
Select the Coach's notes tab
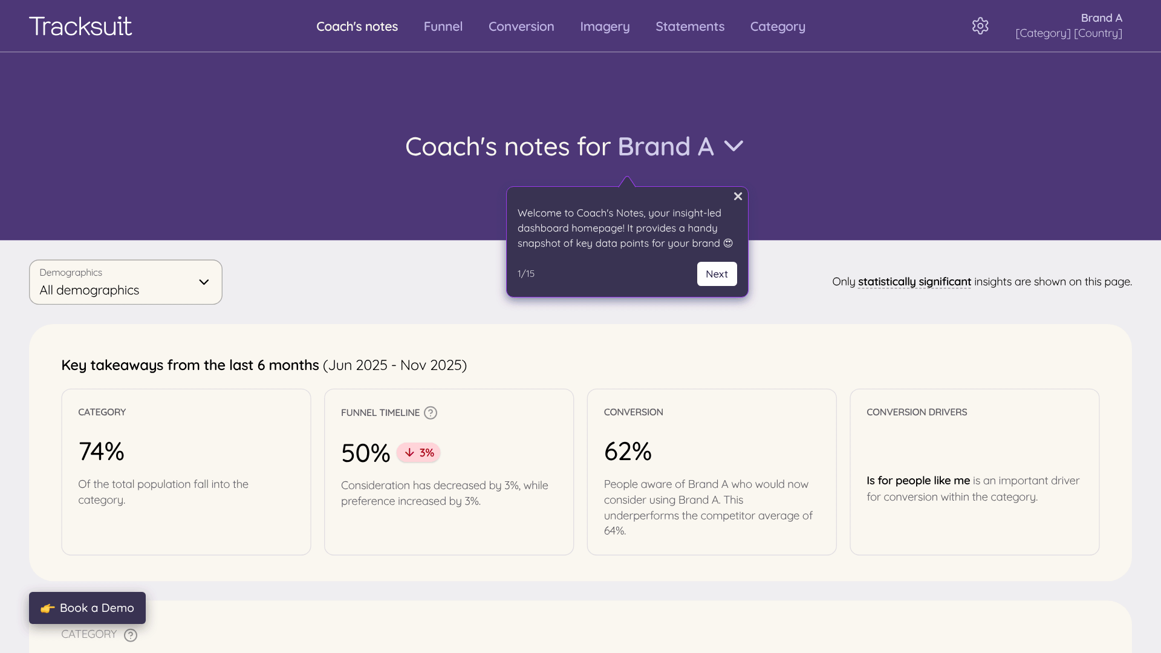357,27
